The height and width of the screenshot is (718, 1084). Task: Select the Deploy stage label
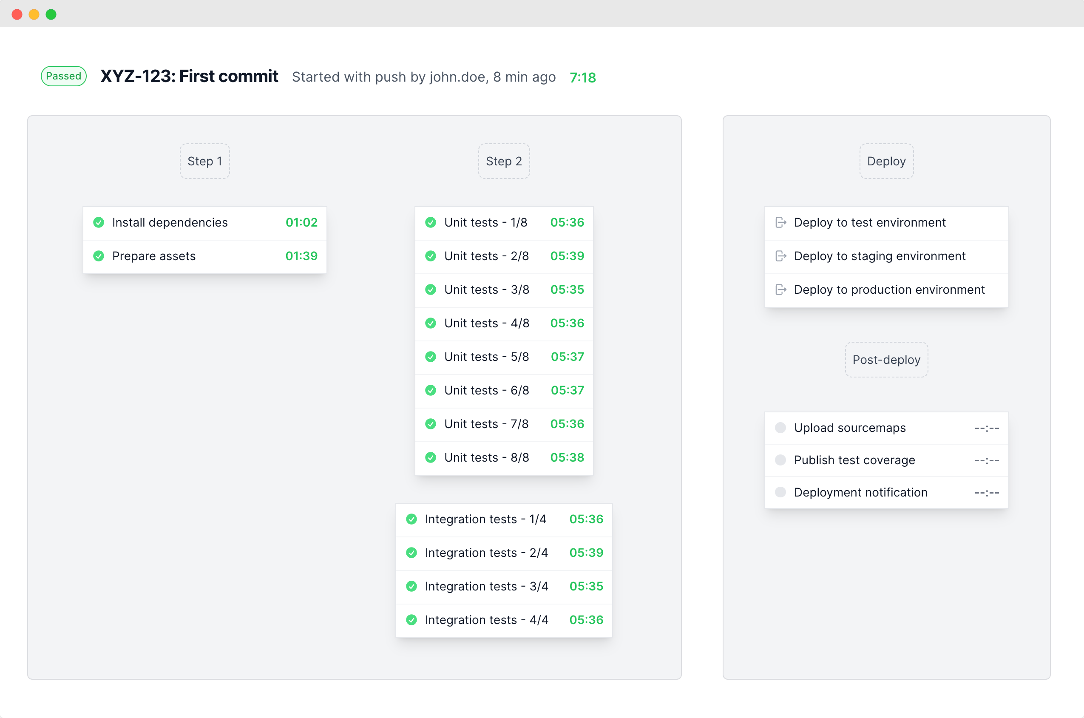click(x=886, y=161)
